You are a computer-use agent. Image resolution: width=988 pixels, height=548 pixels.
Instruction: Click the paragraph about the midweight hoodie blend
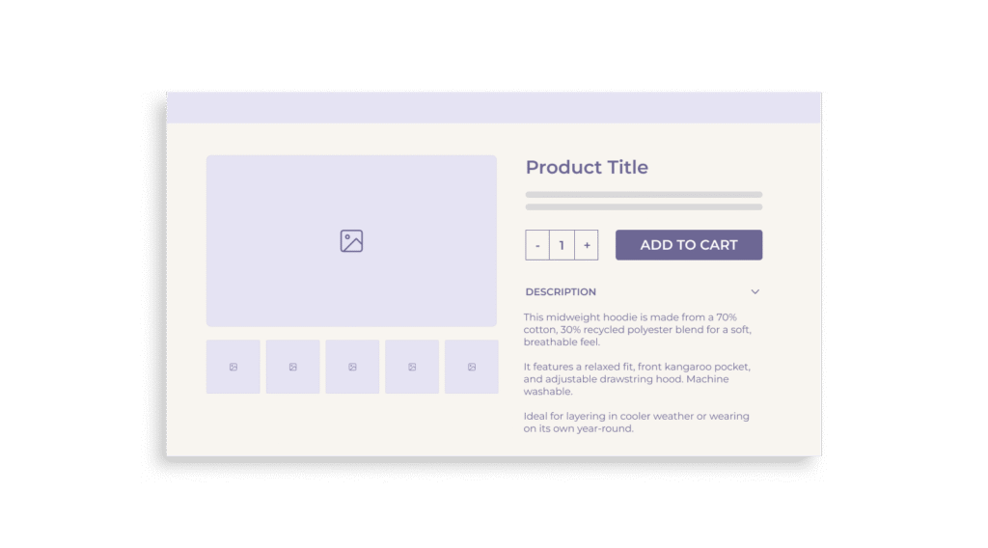[637, 329]
